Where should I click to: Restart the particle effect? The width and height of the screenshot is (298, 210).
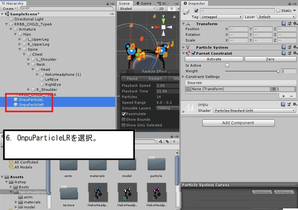coord(155,79)
